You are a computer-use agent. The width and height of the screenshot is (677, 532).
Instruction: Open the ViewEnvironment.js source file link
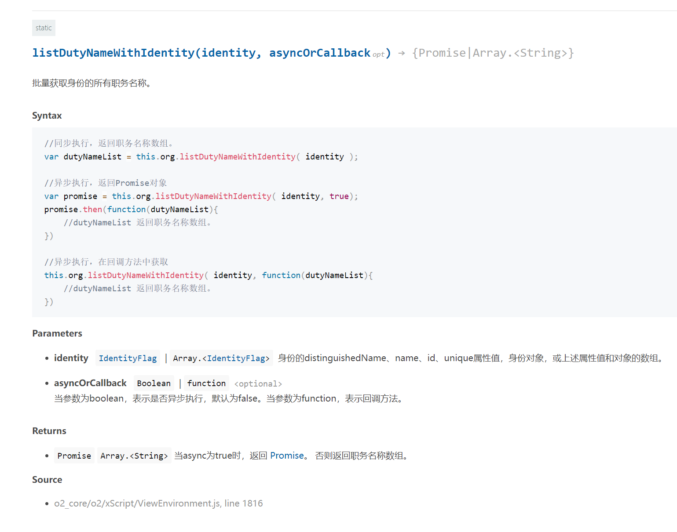point(137,503)
